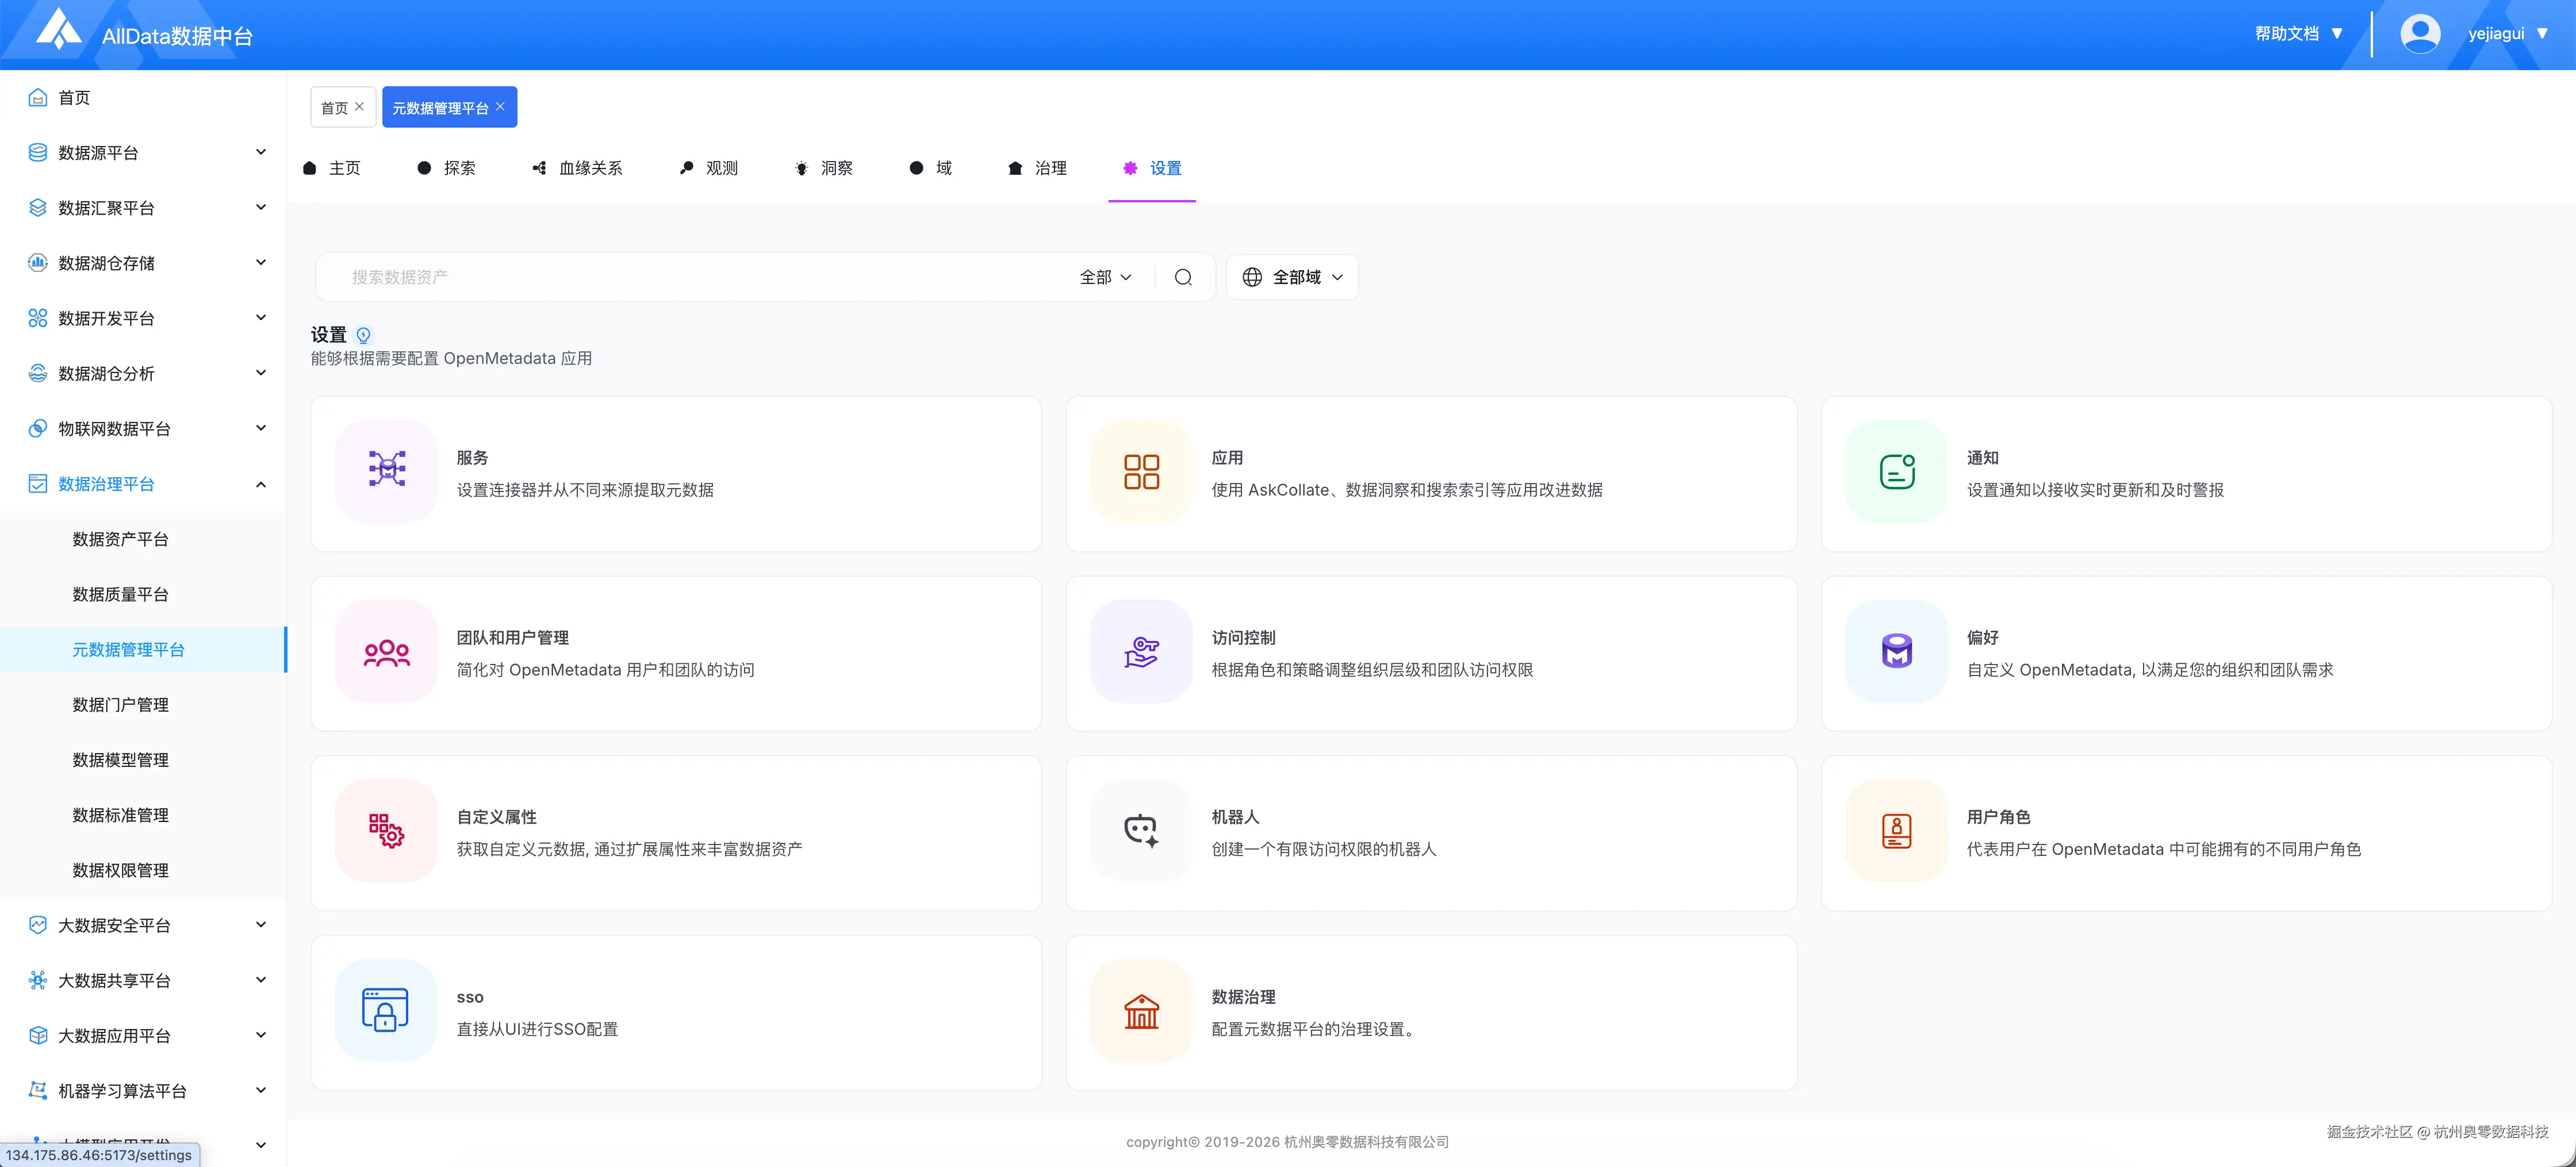
Task: Switch to the 观测 tab
Action: click(x=709, y=168)
